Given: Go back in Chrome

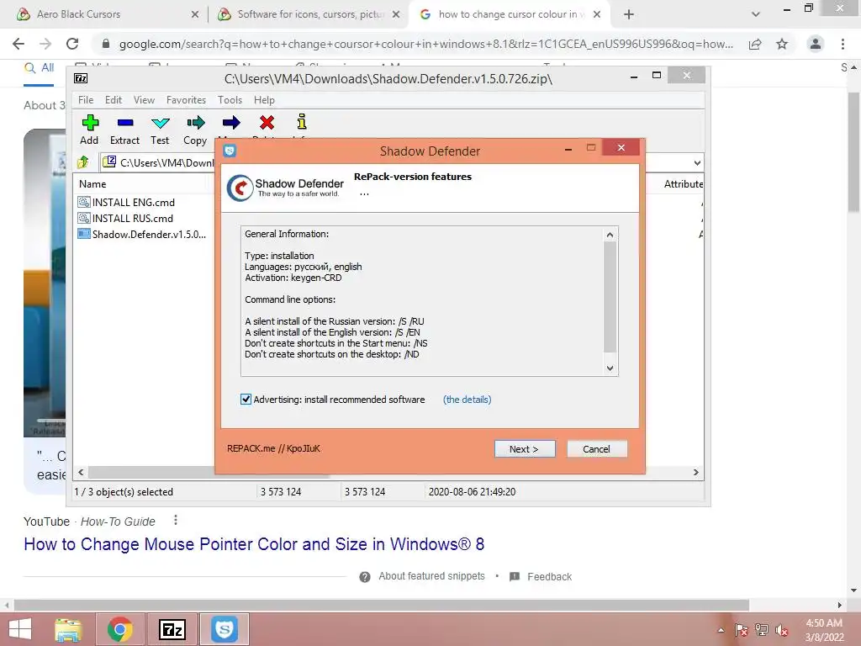Looking at the screenshot, I should pos(18,44).
